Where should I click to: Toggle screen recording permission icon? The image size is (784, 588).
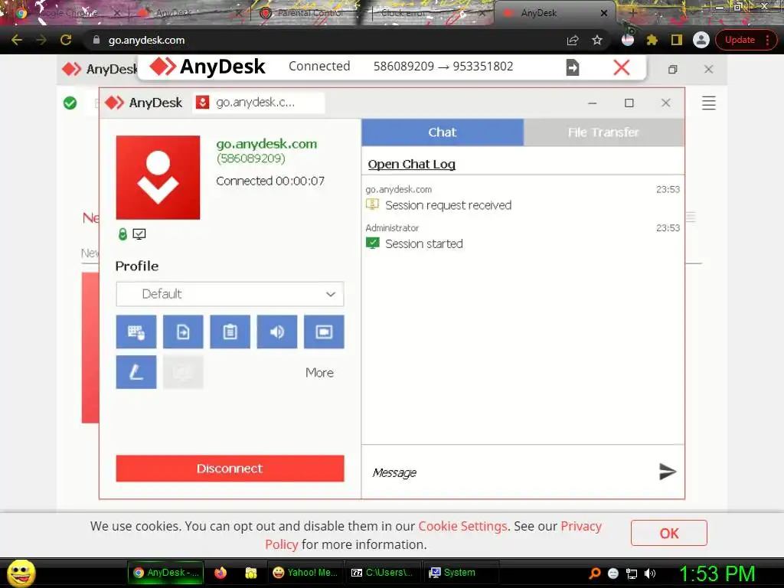[324, 332]
